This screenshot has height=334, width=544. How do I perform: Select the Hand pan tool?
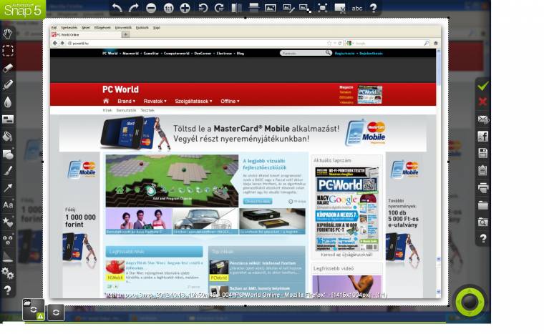tap(8, 34)
